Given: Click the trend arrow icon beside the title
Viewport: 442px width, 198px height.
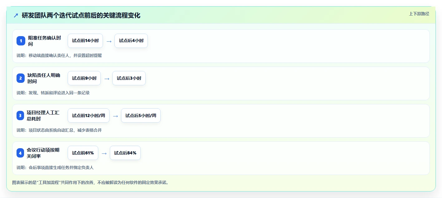Looking at the screenshot, I should coord(16,15).
